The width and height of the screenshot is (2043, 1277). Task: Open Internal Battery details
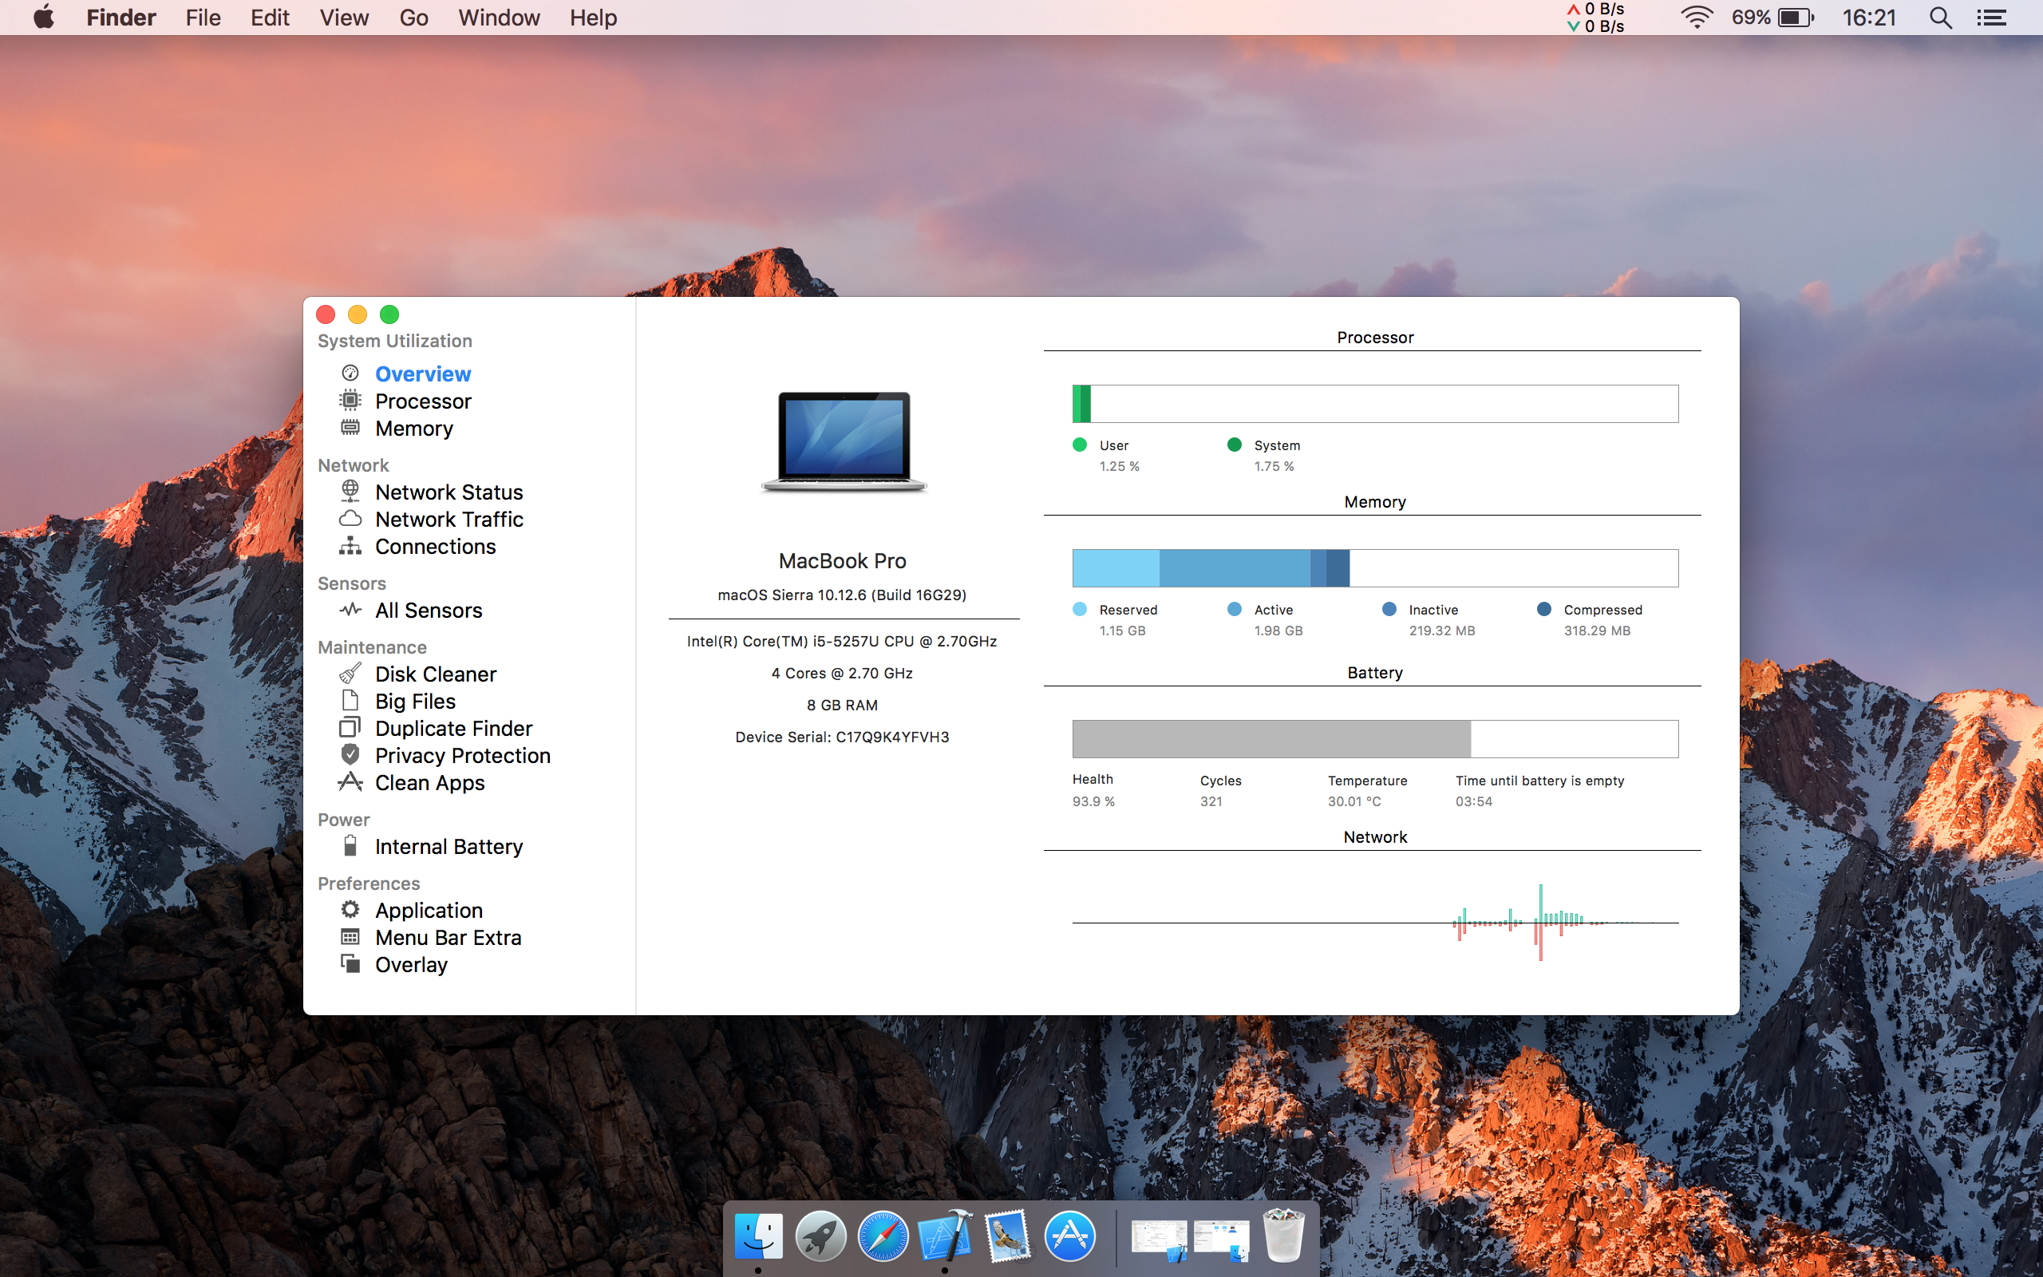tap(449, 846)
